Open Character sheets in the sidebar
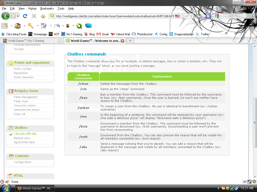The width and height of the screenshot is (257, 192). (25, 105)
